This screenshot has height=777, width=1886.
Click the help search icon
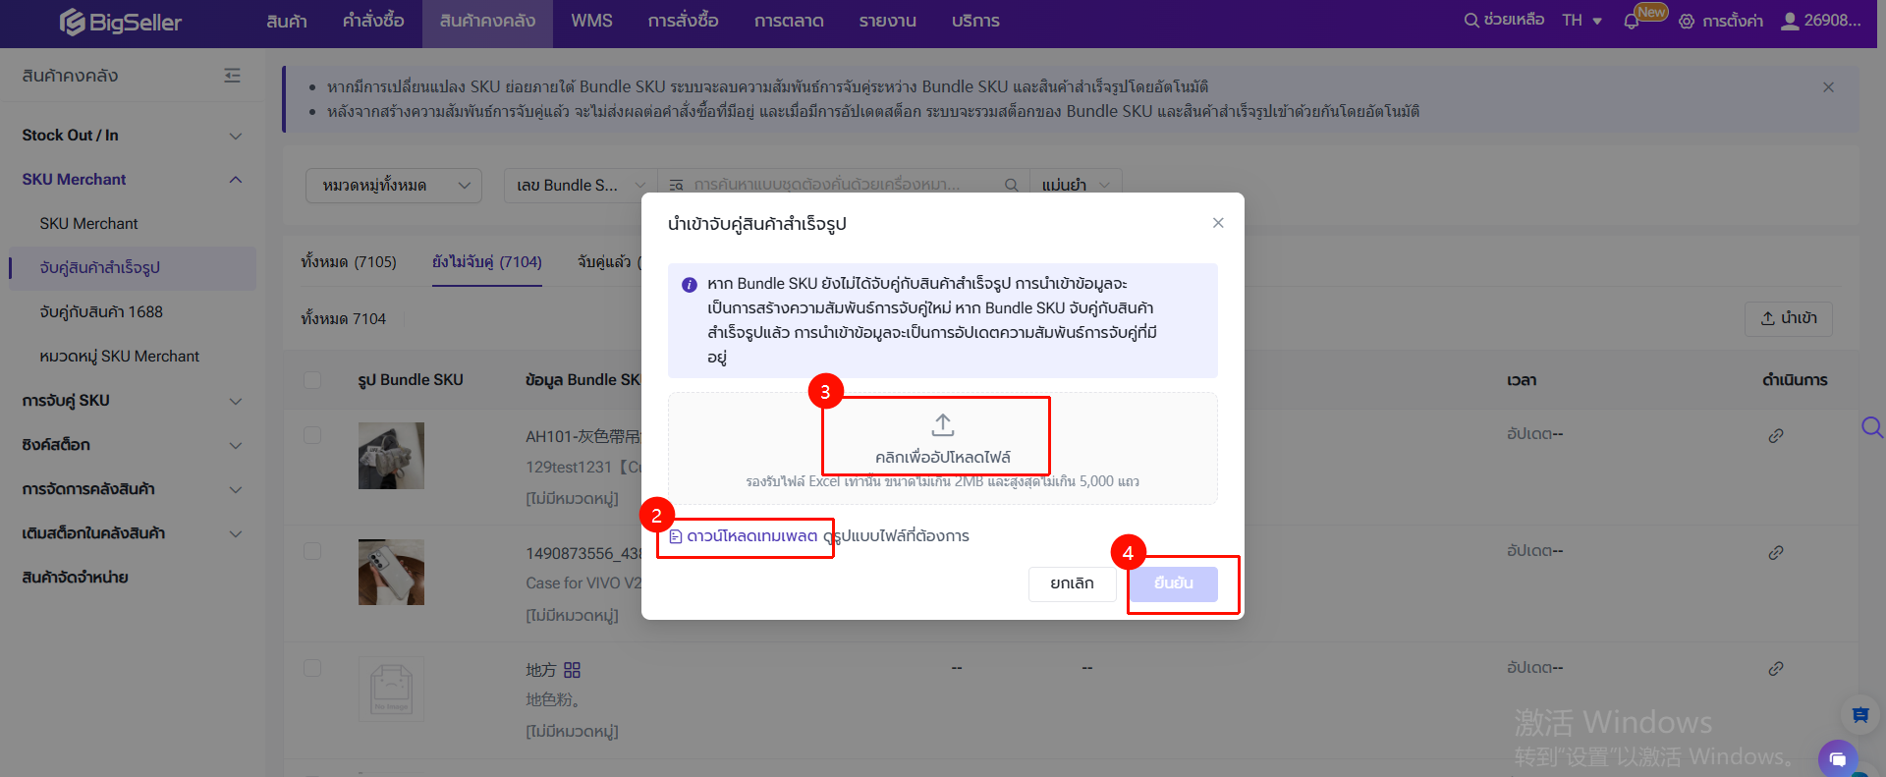(1471, 21)
